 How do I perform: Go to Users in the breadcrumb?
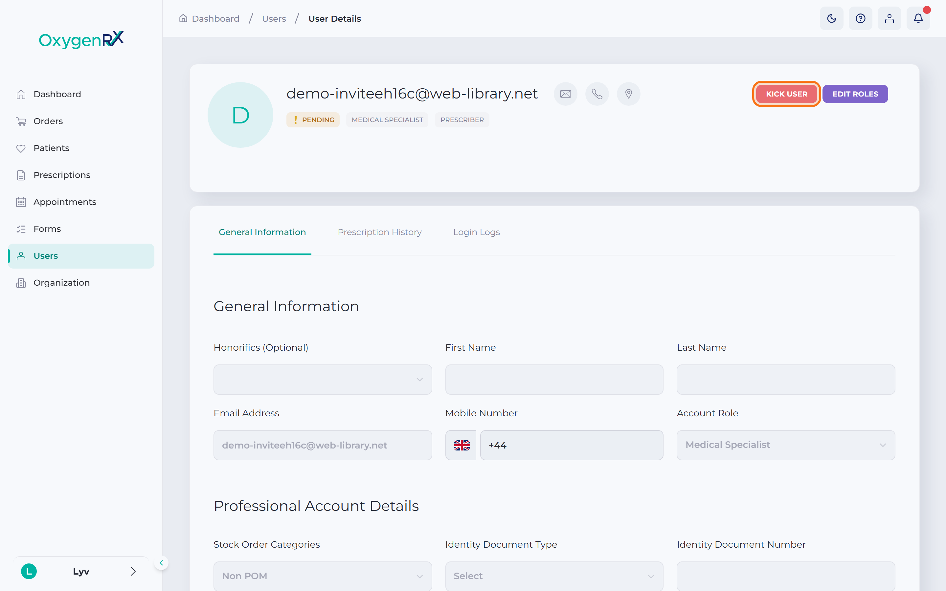tap(274, 19)
